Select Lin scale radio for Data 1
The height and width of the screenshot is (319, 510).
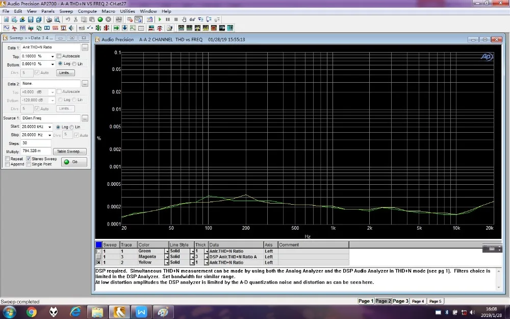click(74, 64)
